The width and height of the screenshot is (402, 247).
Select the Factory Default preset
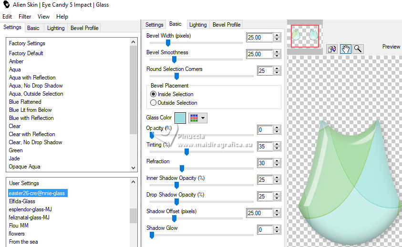coord(26,53)
